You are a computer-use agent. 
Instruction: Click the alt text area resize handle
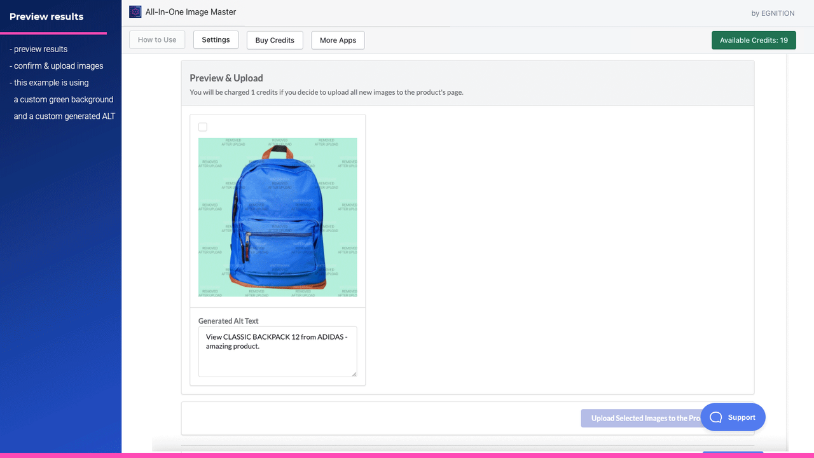(354, 374)
